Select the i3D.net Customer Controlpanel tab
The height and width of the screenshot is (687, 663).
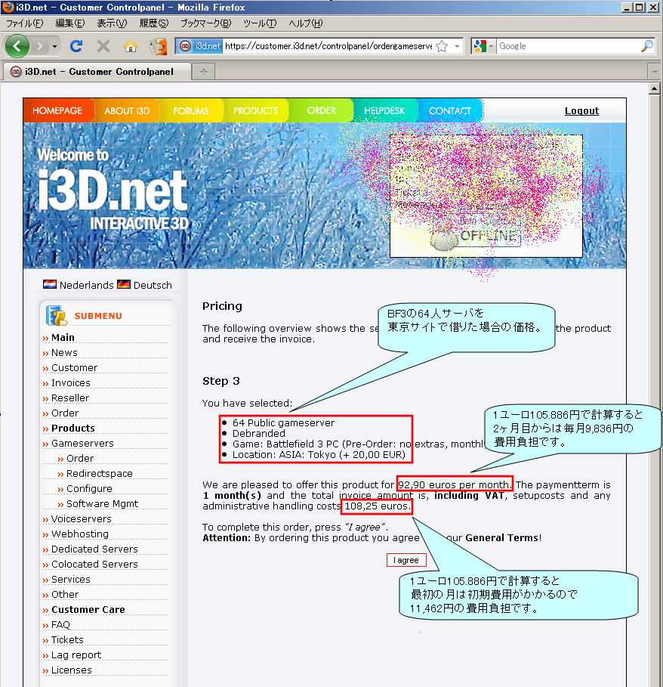(x=96, y=71)
